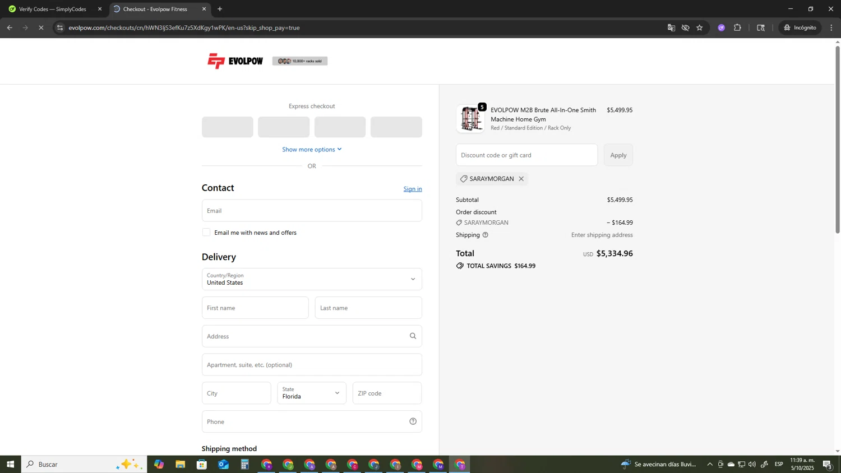Viewport: 841px width, 473px height.
Task: Click the Windows search box Buscar
Action: pos(84,464)
